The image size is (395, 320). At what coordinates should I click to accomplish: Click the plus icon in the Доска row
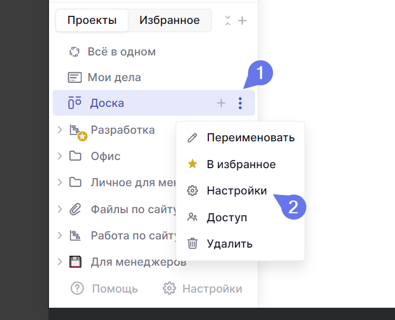tap(221, 103)
